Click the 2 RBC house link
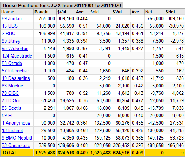Image resolution: width=187 pixels, height=158 pixels. (x=9, y=34)
